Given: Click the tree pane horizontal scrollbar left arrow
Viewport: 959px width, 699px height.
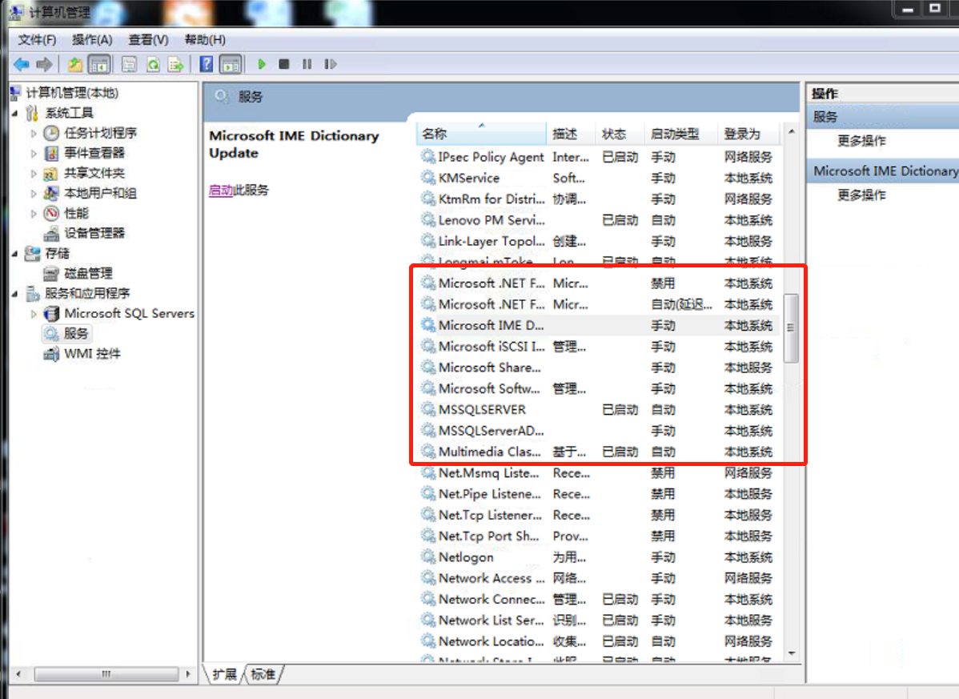Looking at the screenshot, I should pyautogui.click(x=19, y=674).
